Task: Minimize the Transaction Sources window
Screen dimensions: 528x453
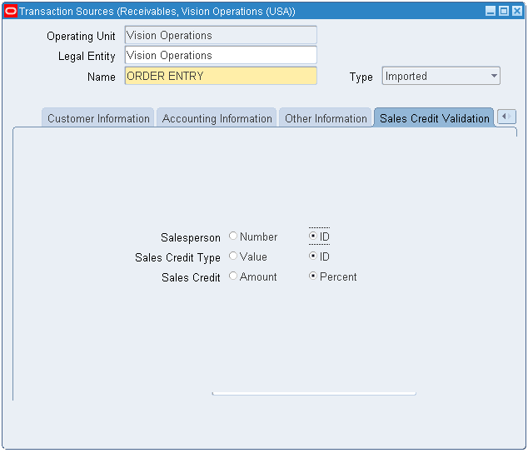Action: click(491, 12)
